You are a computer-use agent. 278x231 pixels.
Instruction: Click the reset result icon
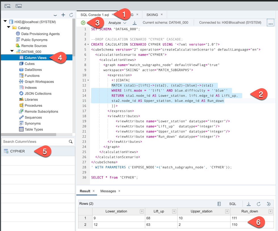[269, 204]
